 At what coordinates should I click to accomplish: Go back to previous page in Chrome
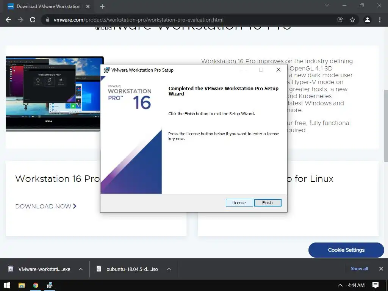8,20
